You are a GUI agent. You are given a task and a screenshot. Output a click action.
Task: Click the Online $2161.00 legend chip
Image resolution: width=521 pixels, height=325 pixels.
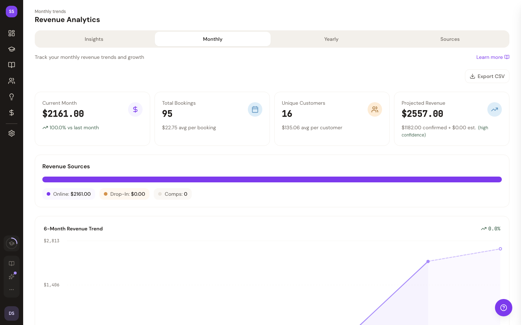[x=69, y=194]
